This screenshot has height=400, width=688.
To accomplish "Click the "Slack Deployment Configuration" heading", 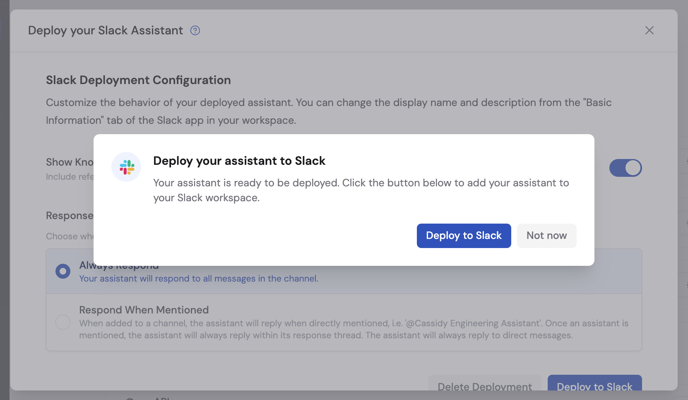I will (x=138, y=80).
